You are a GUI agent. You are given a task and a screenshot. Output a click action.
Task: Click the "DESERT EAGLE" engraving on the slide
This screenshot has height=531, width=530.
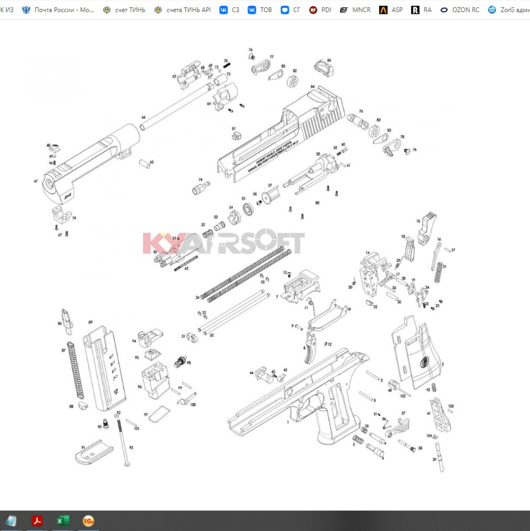point(264,157)
